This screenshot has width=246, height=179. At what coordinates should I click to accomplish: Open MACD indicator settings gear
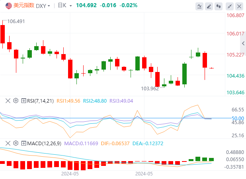16,143
